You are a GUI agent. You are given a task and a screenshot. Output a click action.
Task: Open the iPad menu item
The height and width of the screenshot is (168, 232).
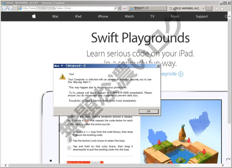click(78, 16)
